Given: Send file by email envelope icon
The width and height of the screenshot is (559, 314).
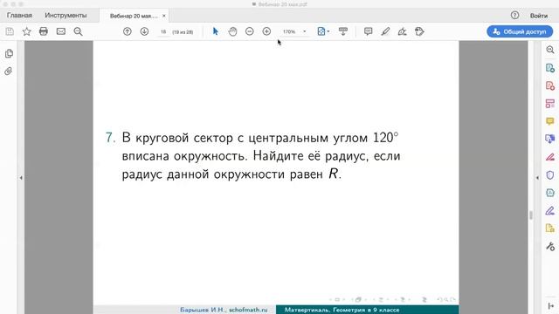Looking at the screenshot, I should click(x=61, y=31).
